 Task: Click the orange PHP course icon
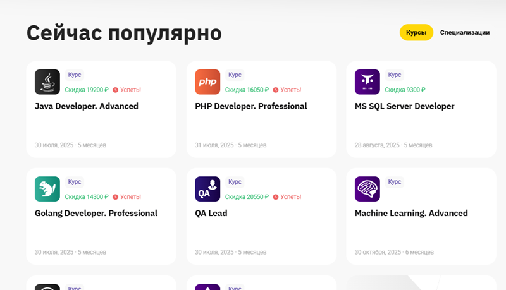tap(207, 82)
